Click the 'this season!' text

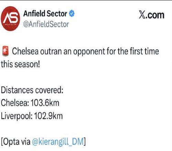point(20,64)
